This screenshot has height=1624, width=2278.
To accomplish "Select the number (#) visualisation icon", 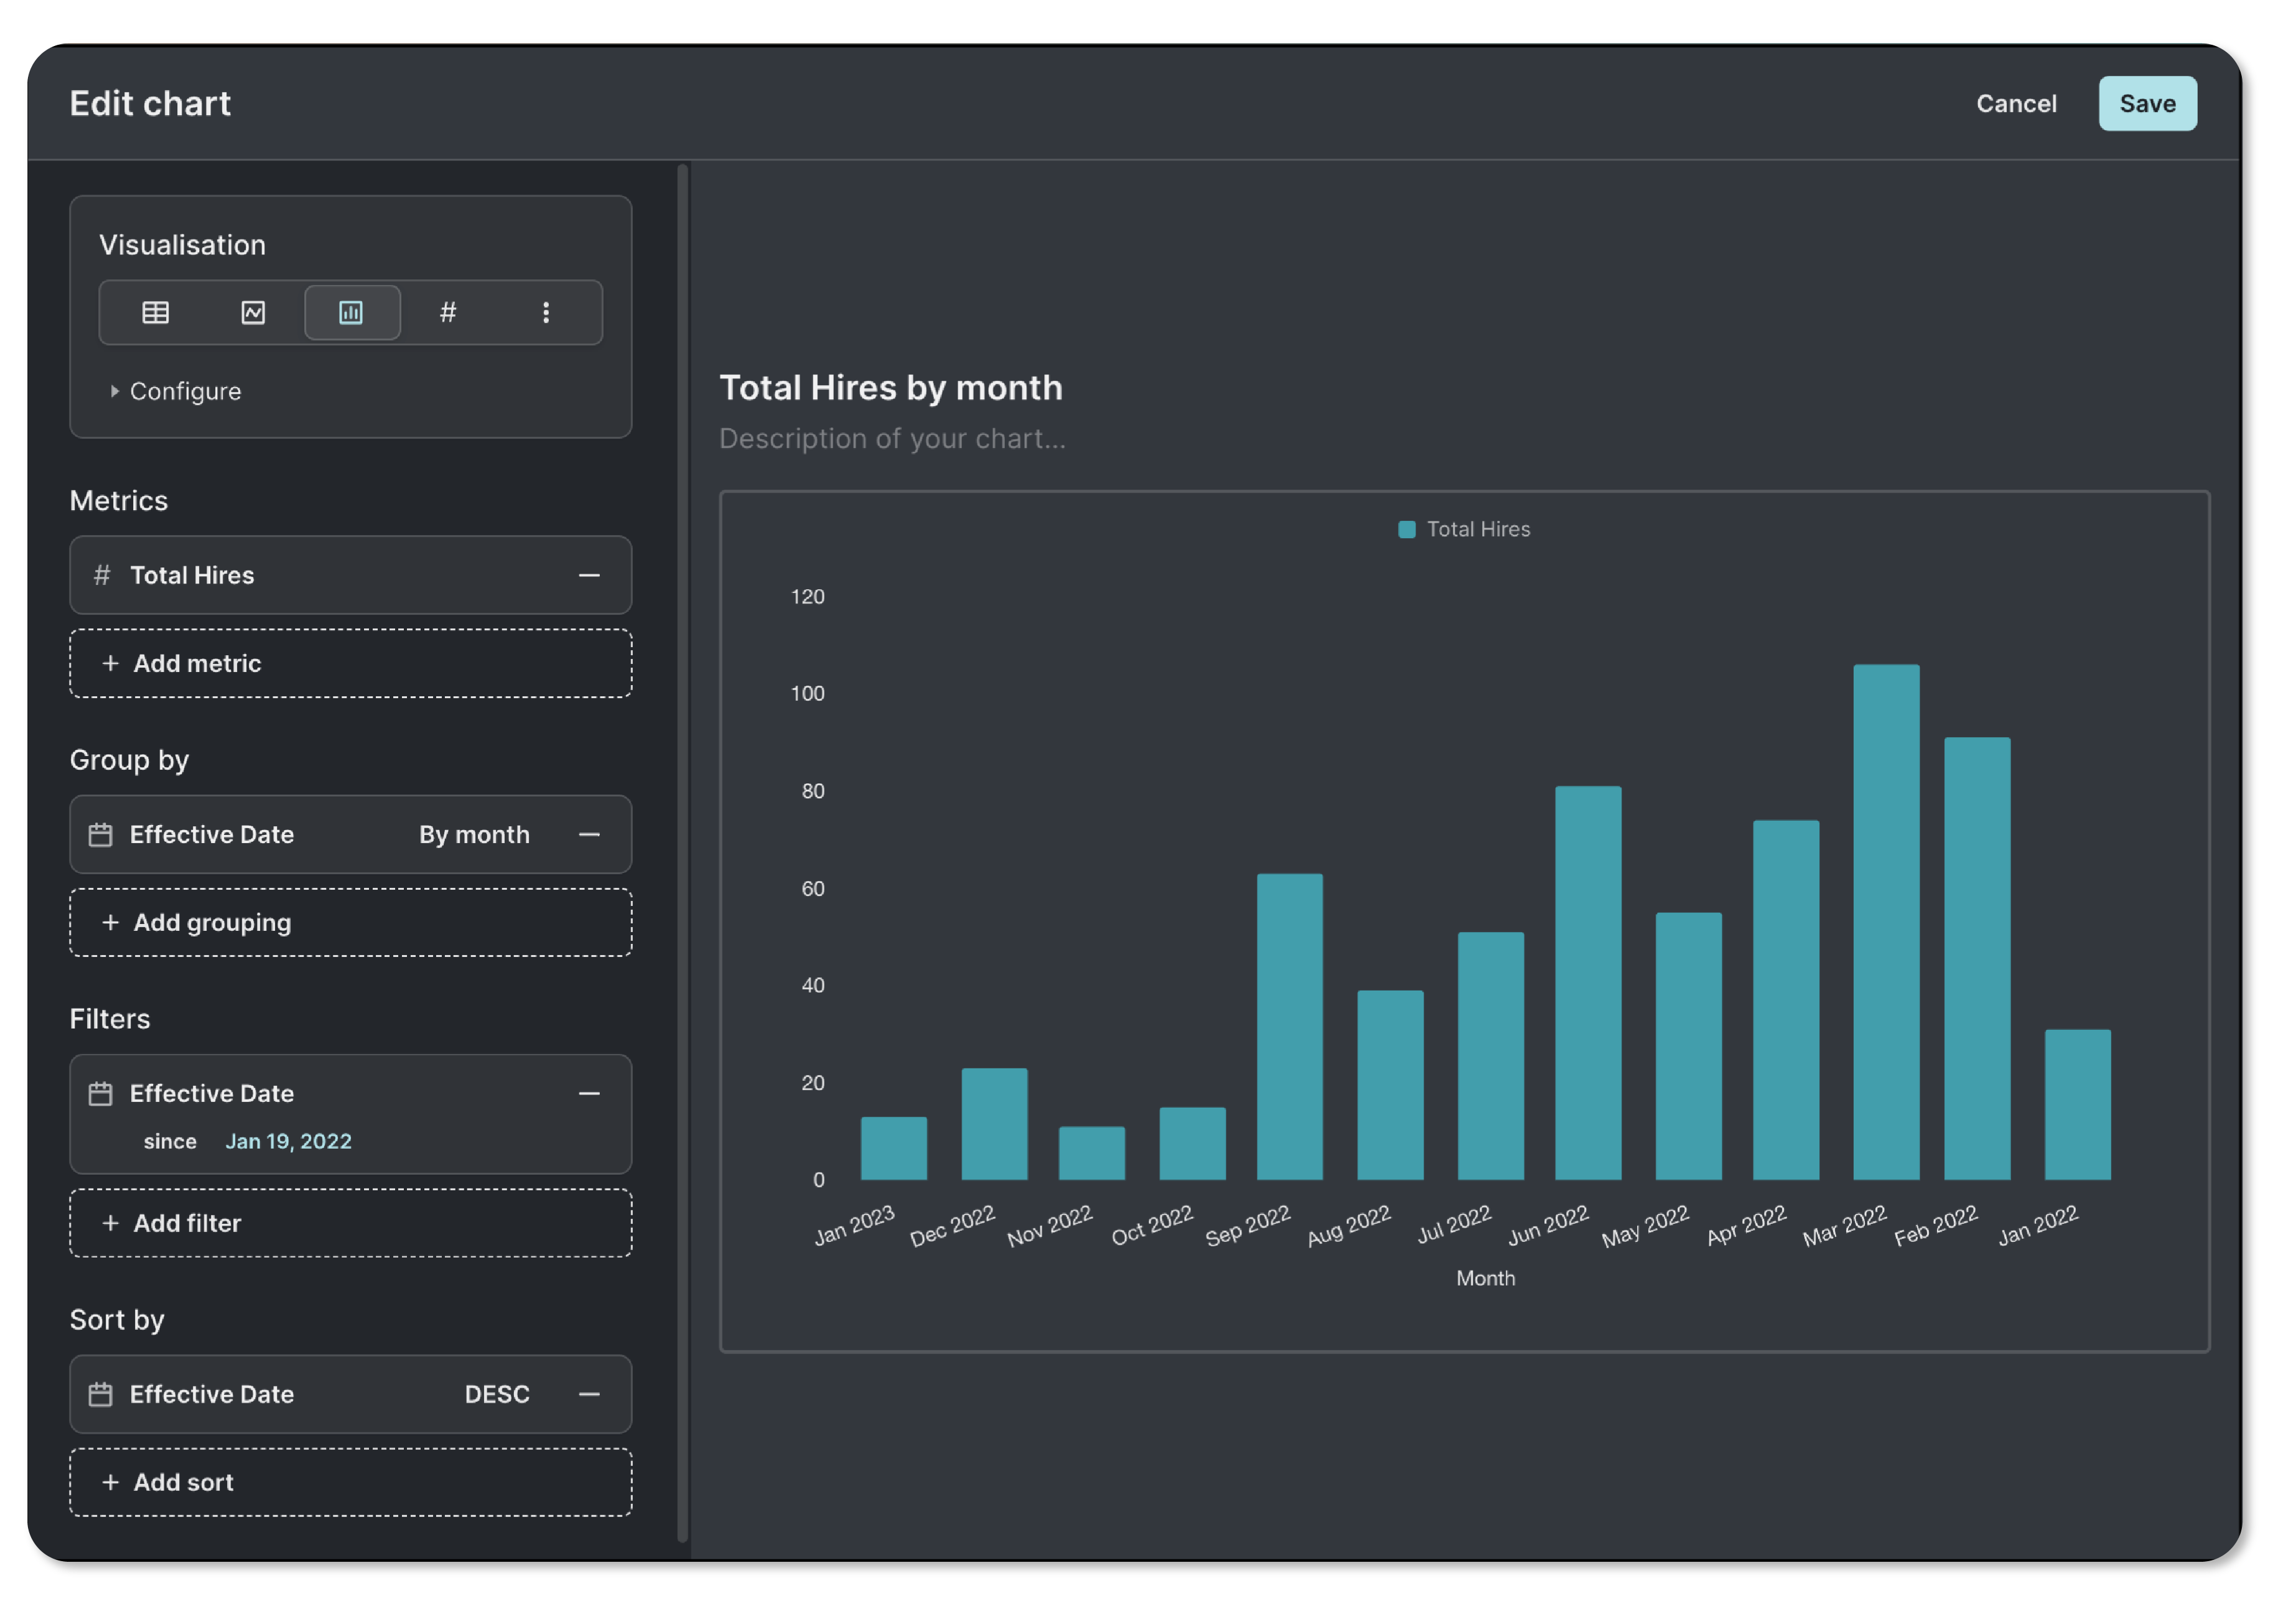I will point(448,313).
